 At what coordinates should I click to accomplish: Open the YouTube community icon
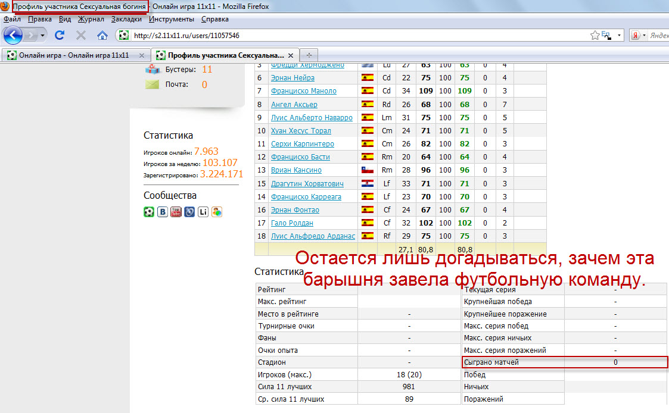coord(176,212)
